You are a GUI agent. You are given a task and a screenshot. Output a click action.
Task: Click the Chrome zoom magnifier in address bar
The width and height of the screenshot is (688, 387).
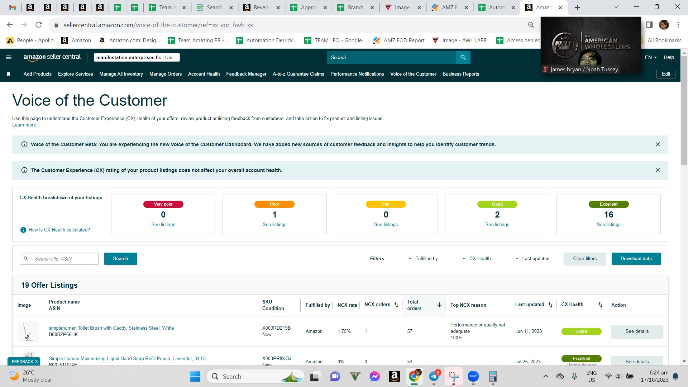click(531, 25)
